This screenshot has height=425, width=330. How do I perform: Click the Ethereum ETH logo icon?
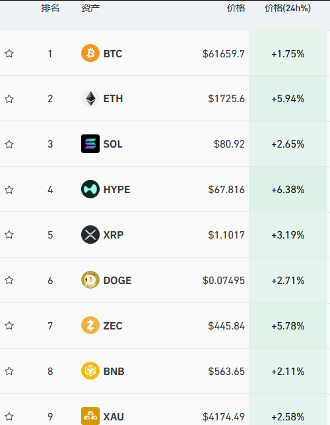pyautogui.click(x=90, y=99)
